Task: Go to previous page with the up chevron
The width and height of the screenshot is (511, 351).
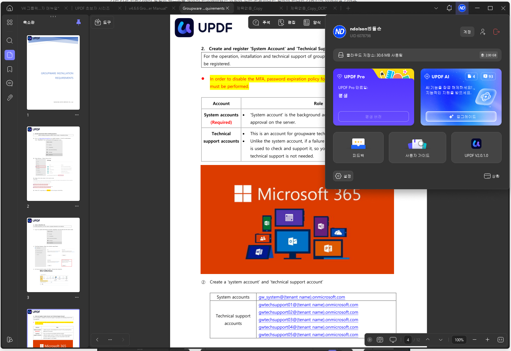Action: coord(428,340)
